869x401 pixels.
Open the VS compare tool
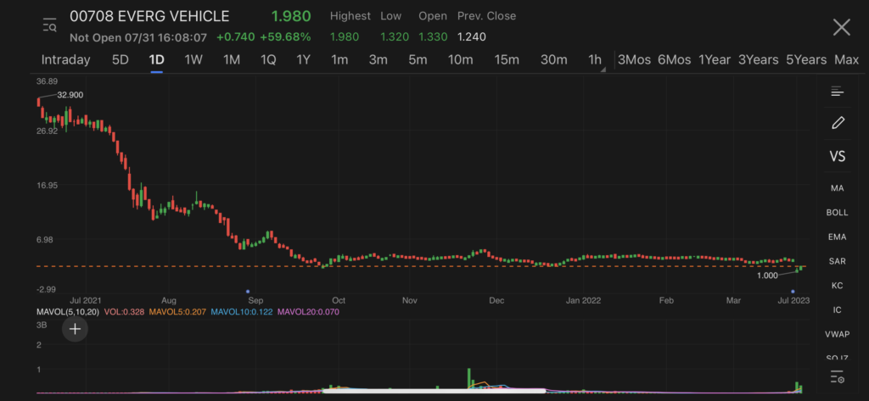838,157
